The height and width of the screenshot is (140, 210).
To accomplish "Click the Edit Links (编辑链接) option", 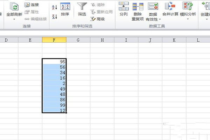I will click(35, 19).
